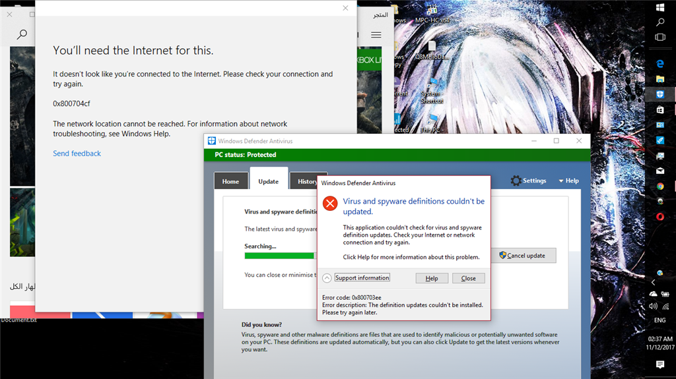Viewport: 676px width, 379px height.
Task: Click Did you know? heading
Action: click(x=261, y=325)
